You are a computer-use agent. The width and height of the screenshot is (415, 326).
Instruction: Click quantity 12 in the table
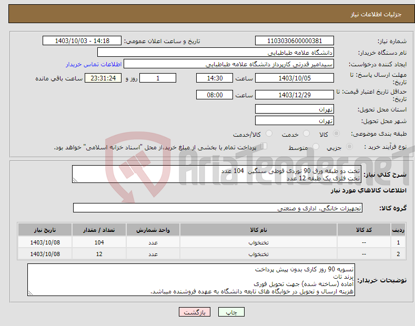[99, 254]
